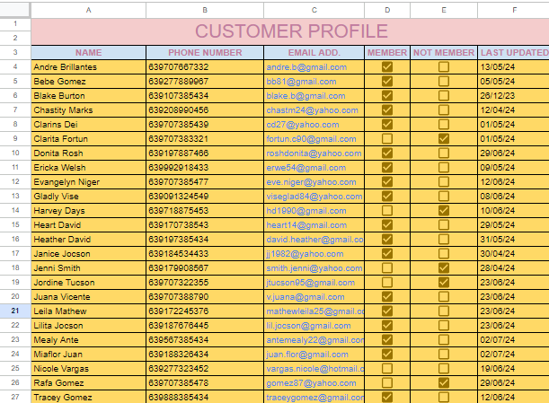Click the MEMBER header cell

[387, 52]
